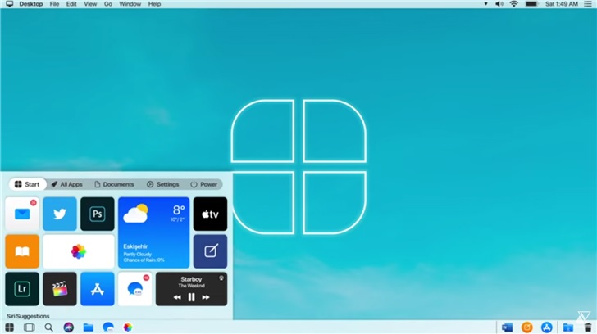
Task: Check the battery status icon
Action: pyautogui.click(x=531, y=4)
